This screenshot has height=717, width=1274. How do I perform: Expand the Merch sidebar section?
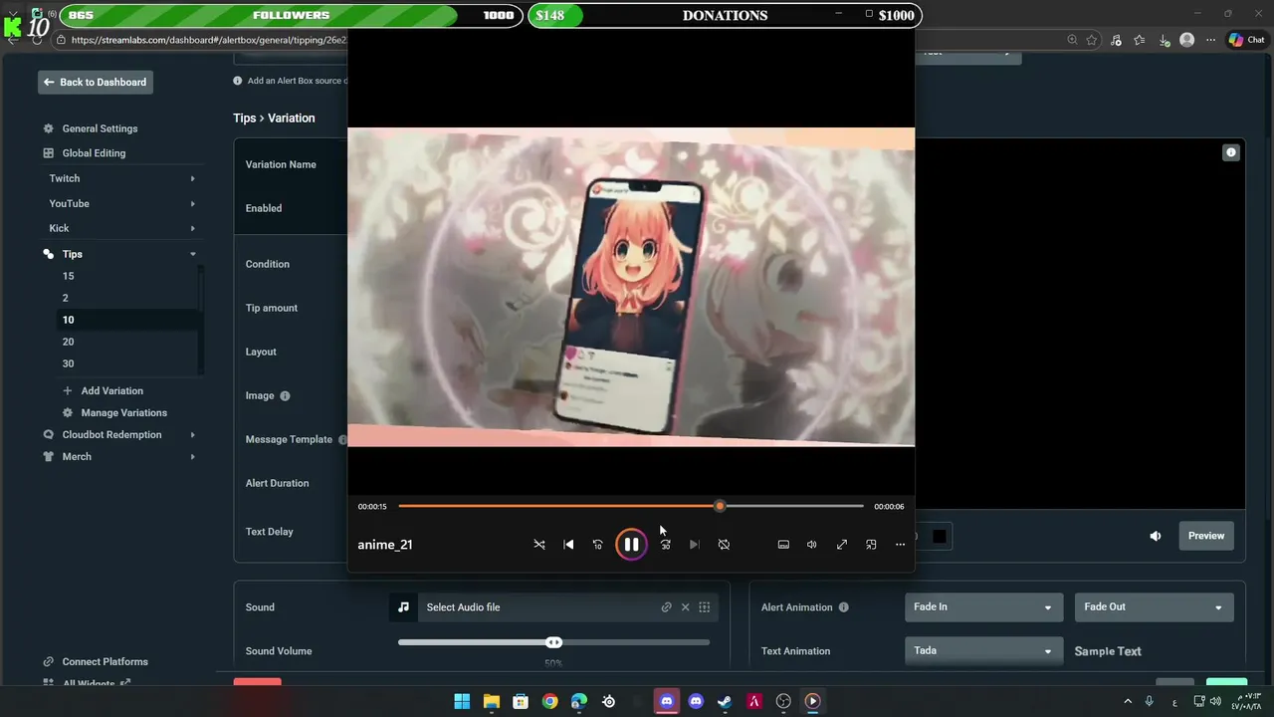(x=119, y=456)
